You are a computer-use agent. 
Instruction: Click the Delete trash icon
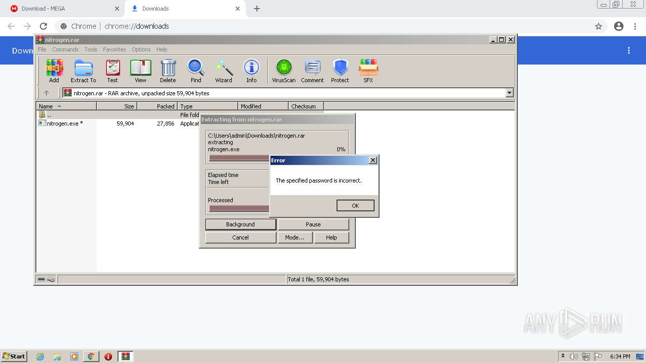coord(168,71)
